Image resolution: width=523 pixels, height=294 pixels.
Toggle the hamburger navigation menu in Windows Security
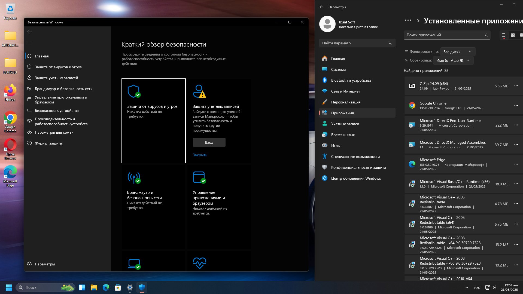coord(29,43)
